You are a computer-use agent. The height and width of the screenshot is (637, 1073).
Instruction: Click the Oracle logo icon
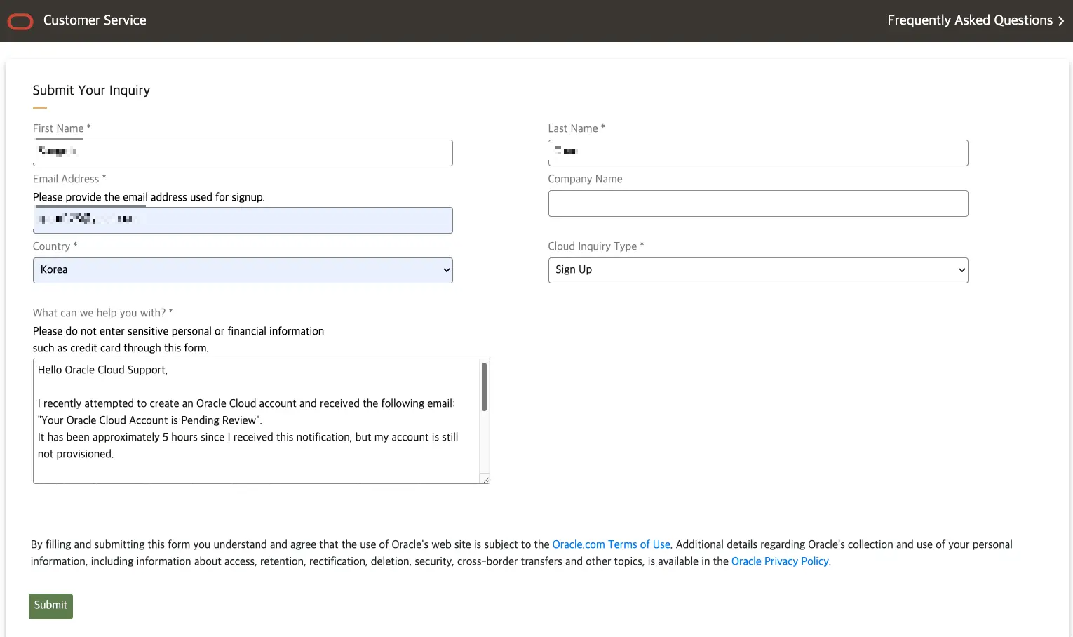(20, 21)
